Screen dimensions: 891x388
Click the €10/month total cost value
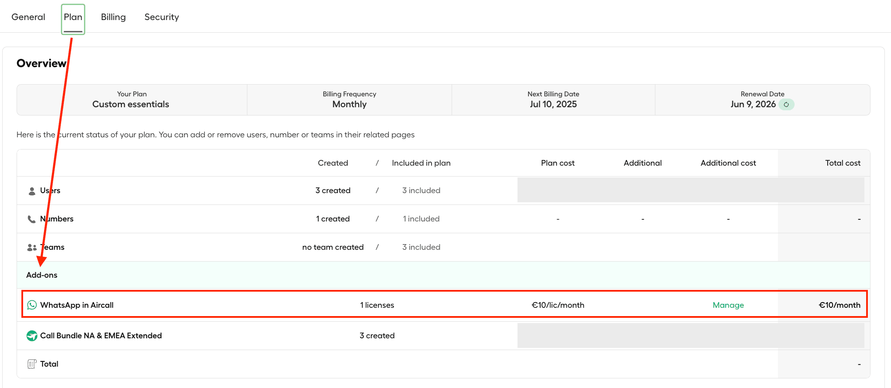pyautogui.click(x=839, y=305)
